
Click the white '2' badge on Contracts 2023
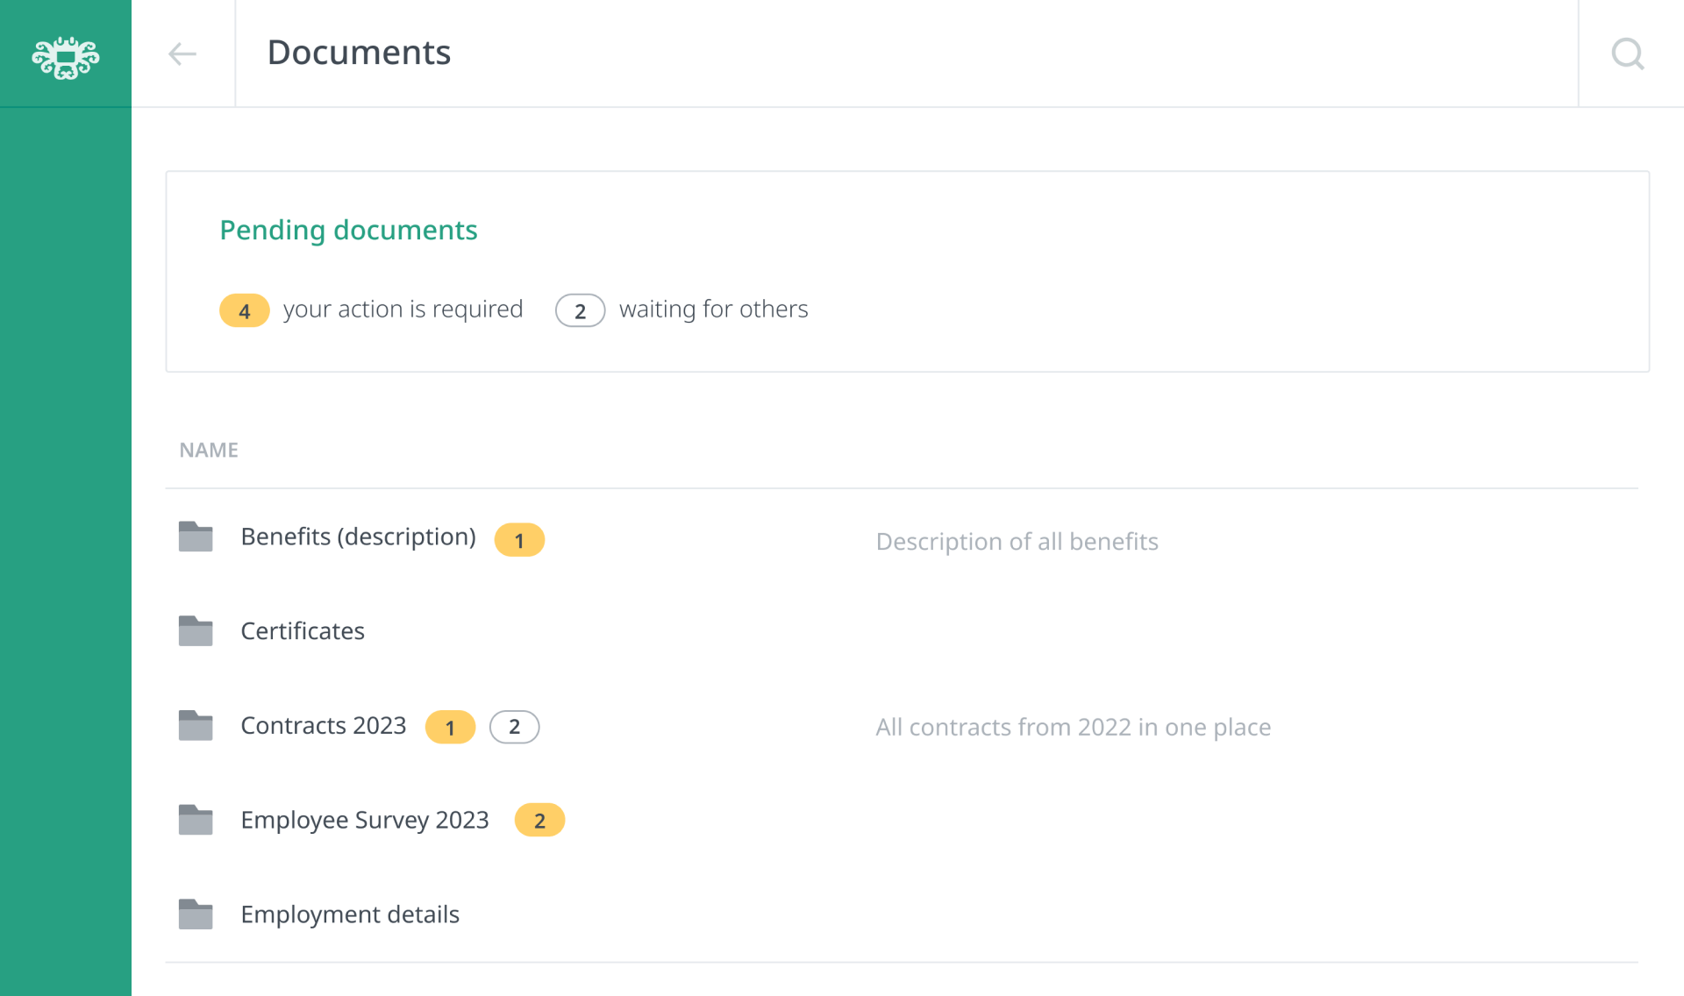coord(514,727)
